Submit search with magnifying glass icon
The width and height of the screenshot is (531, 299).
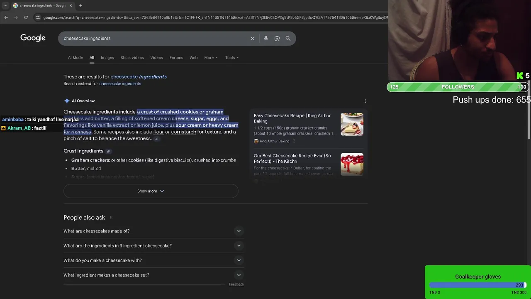[x=288, y=38]
